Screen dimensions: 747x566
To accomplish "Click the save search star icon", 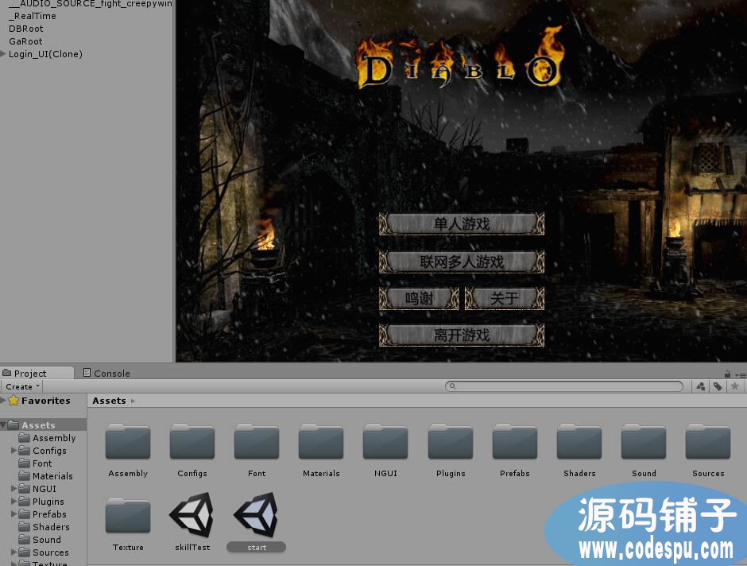I will [x=734, y=386].
